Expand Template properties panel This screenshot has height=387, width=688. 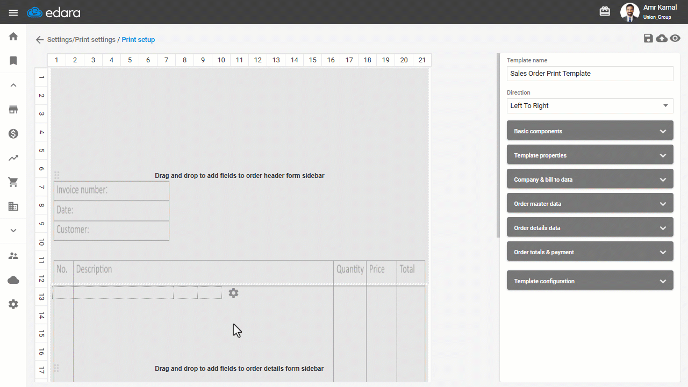(590, 155)
